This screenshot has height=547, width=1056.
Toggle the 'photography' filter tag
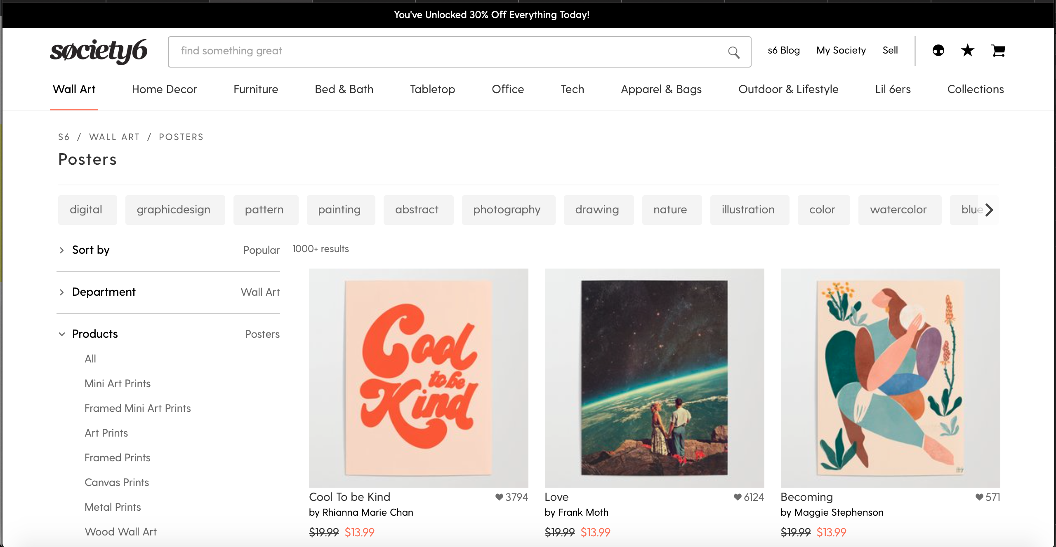coord(507,210)
